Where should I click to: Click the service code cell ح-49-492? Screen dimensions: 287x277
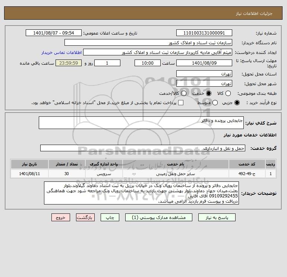(247, 174)
